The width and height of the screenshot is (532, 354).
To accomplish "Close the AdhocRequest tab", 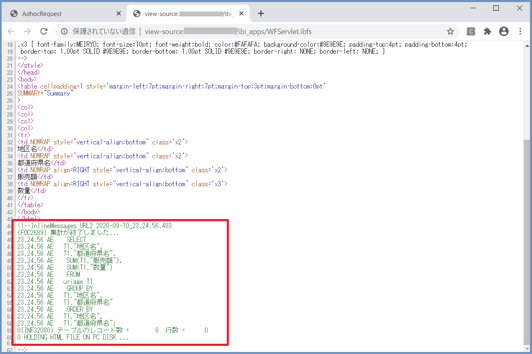I will point(119,13).
